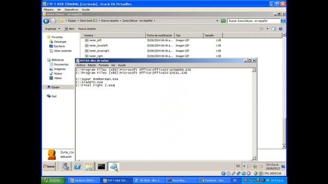Viewport: 328px width, 184px height.
Task: Toggle the Explorer preview pane icon
Action: pyautogui.click(x=274, y=29)
